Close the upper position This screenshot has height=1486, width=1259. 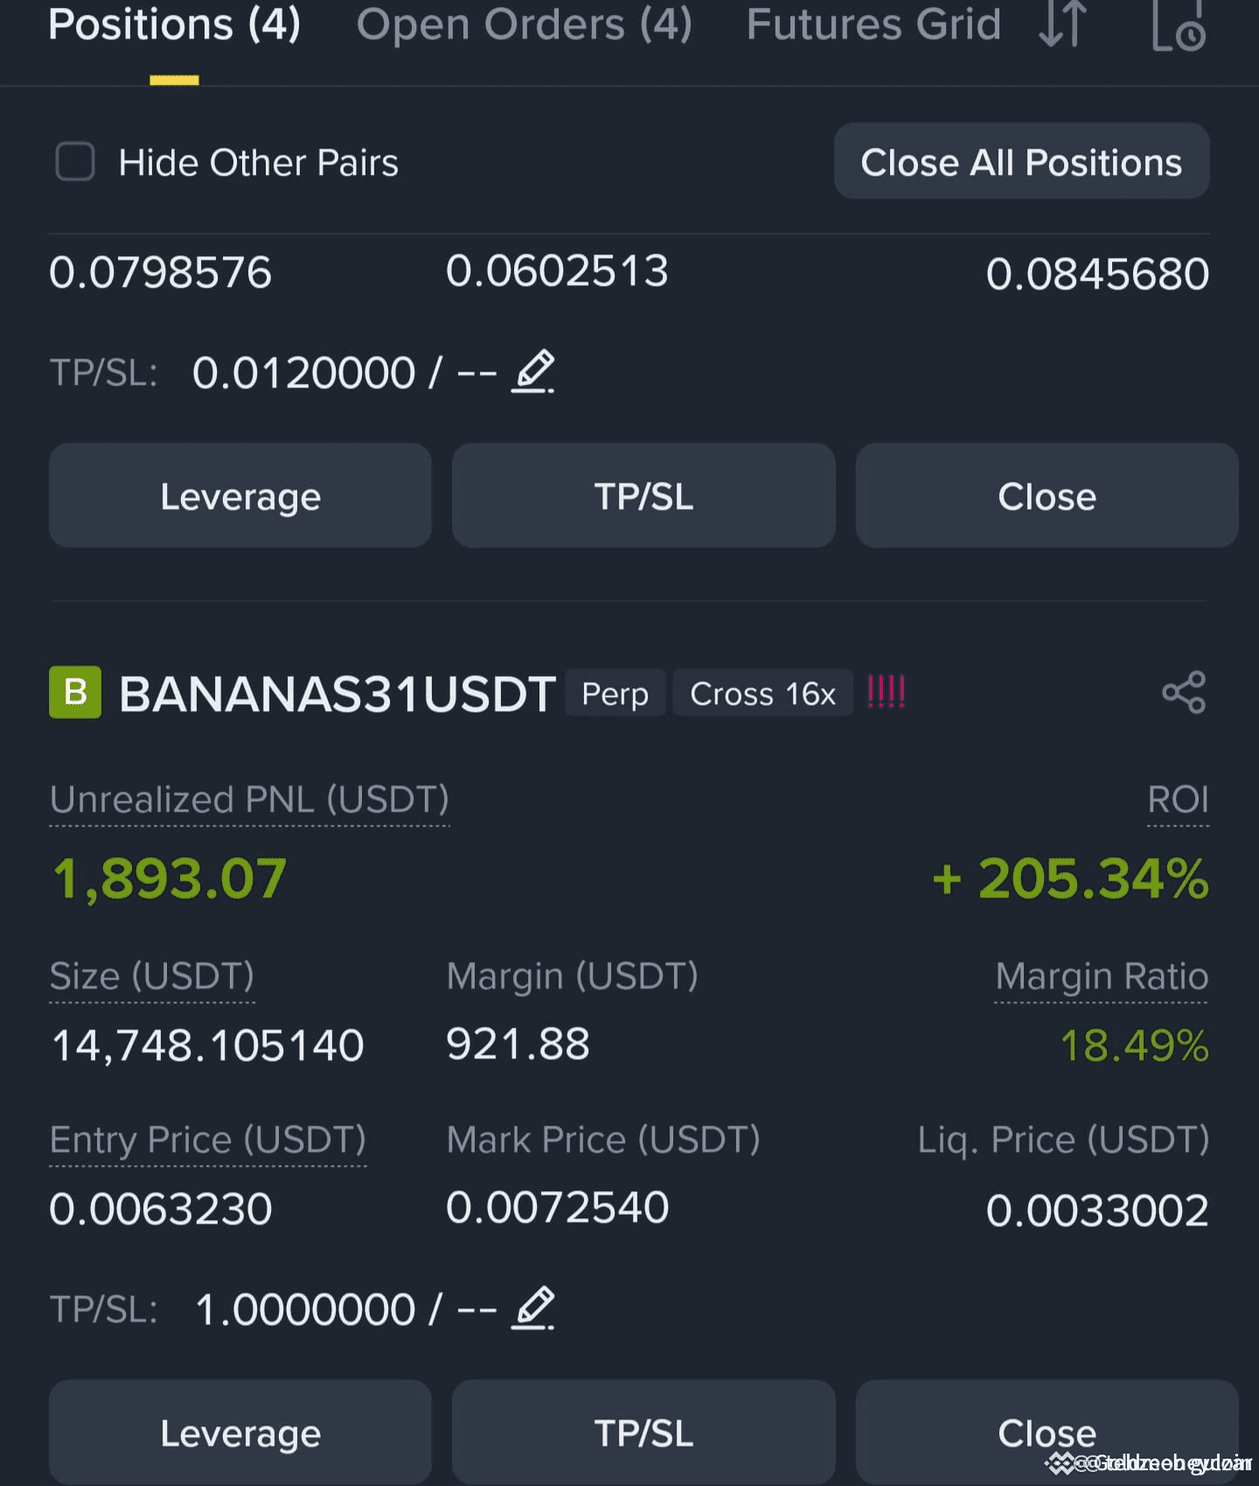pos(1047,496)
